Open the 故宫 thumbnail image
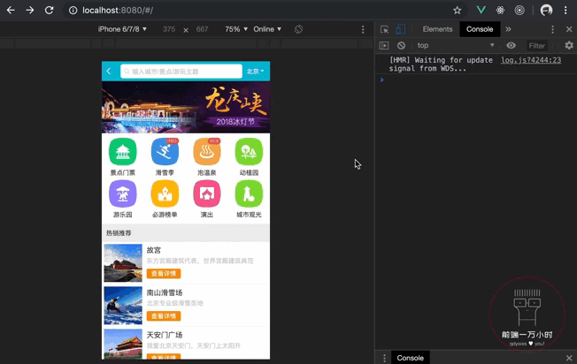Screen dimensions: 577x364 click(x=123, y=263)
